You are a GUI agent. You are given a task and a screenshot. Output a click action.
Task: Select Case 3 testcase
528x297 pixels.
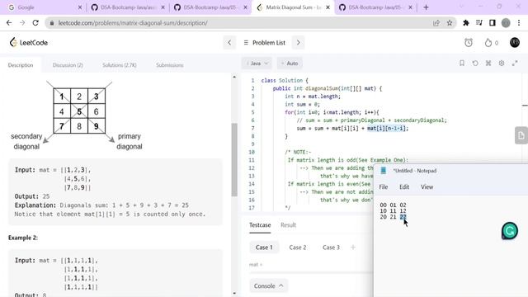(x=331, y=247)
